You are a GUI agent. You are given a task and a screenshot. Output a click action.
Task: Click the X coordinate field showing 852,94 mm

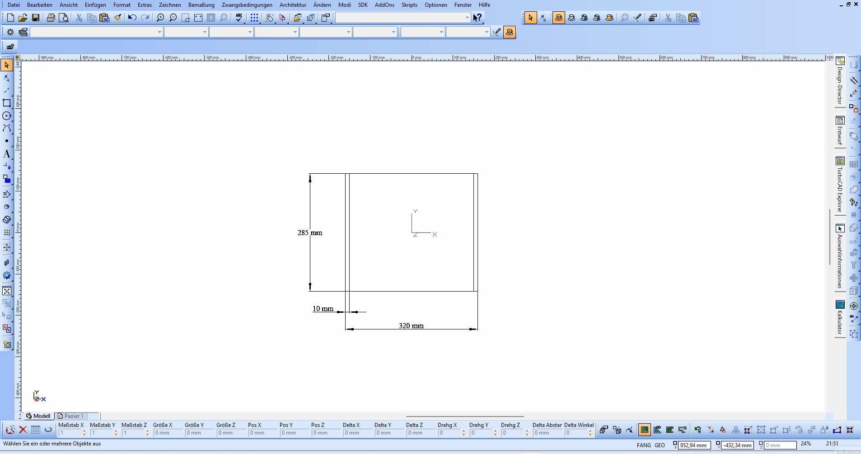(x=694, y=445)
